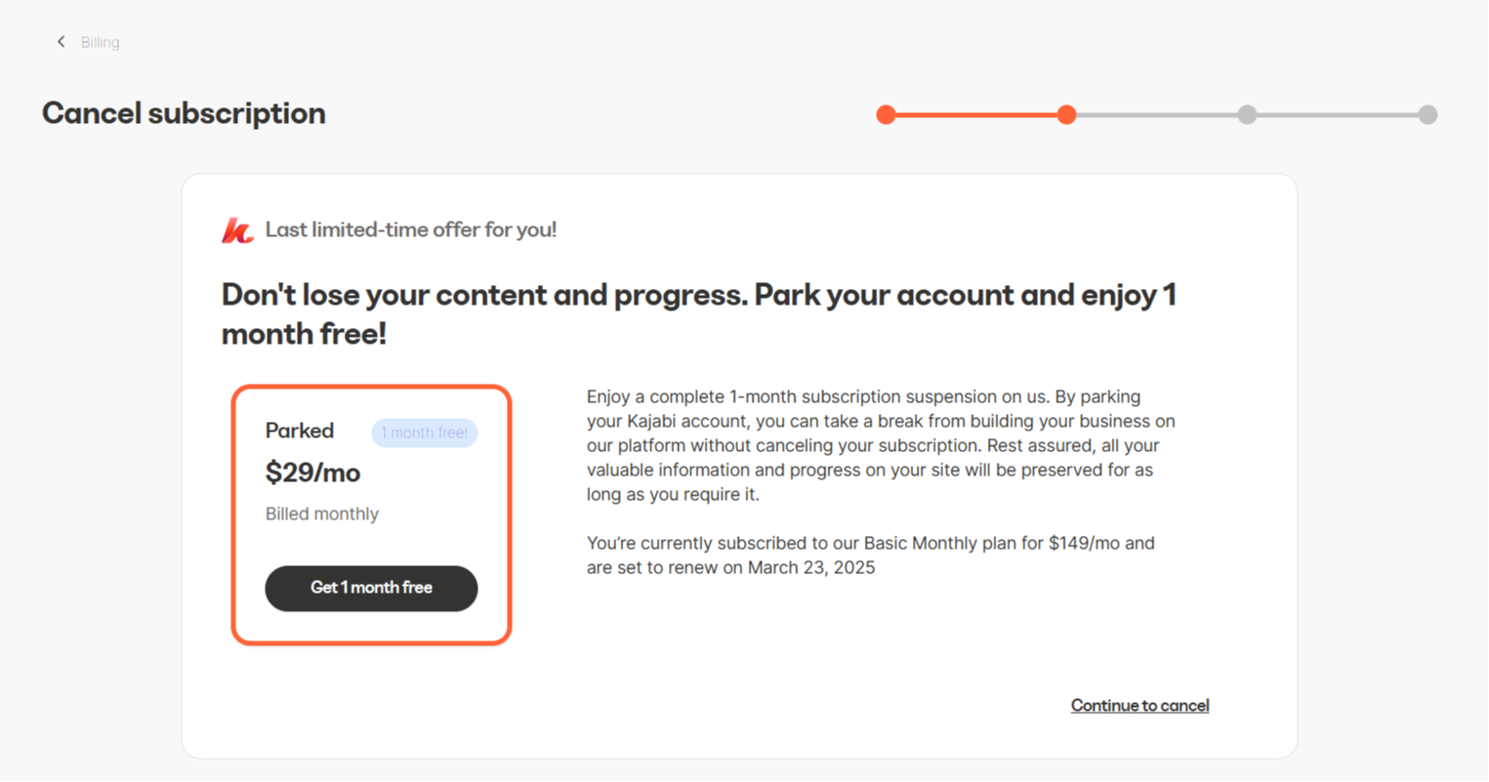This screenshot has width=1489, height=782.
Task: Click the first progress step dot
Action: click(886, 115)
